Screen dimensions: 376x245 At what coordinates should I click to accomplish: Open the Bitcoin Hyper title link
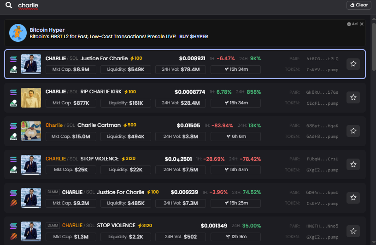(47, 30)
